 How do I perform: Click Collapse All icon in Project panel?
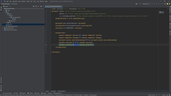[38, 6]
